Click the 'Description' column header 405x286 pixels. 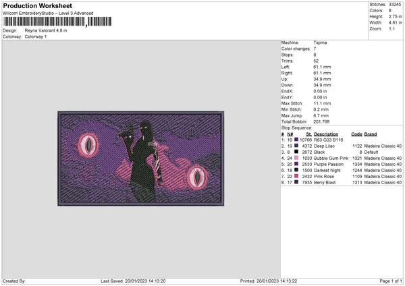click(x=326, y=134)
